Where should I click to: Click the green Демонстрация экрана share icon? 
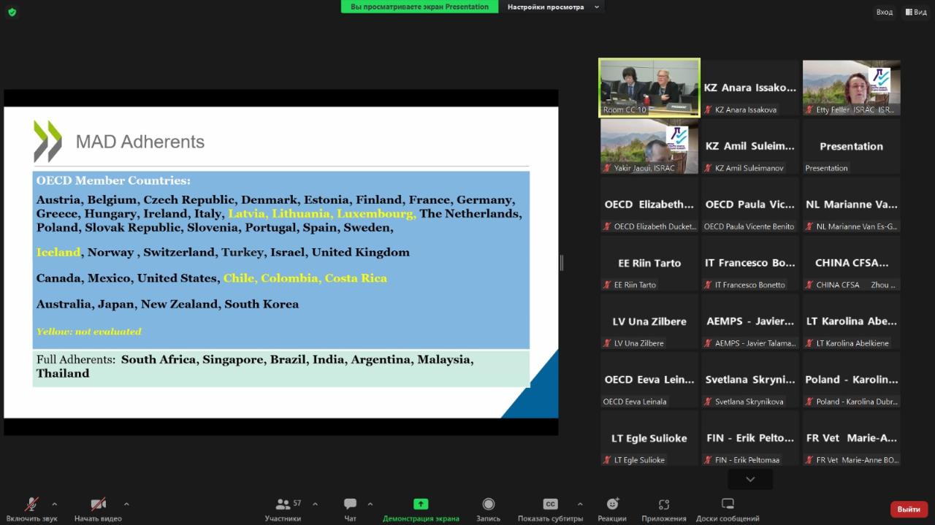tap(421, 504)
